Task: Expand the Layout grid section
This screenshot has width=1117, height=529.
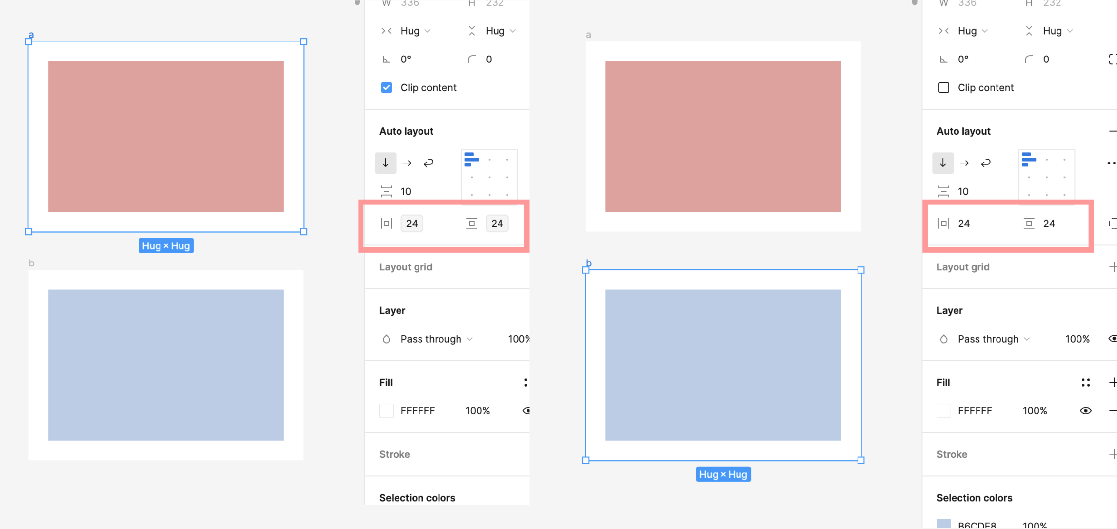Action: tap(1111, 266)
